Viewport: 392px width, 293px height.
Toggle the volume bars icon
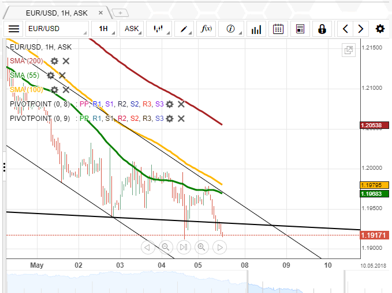click(256, 29)
